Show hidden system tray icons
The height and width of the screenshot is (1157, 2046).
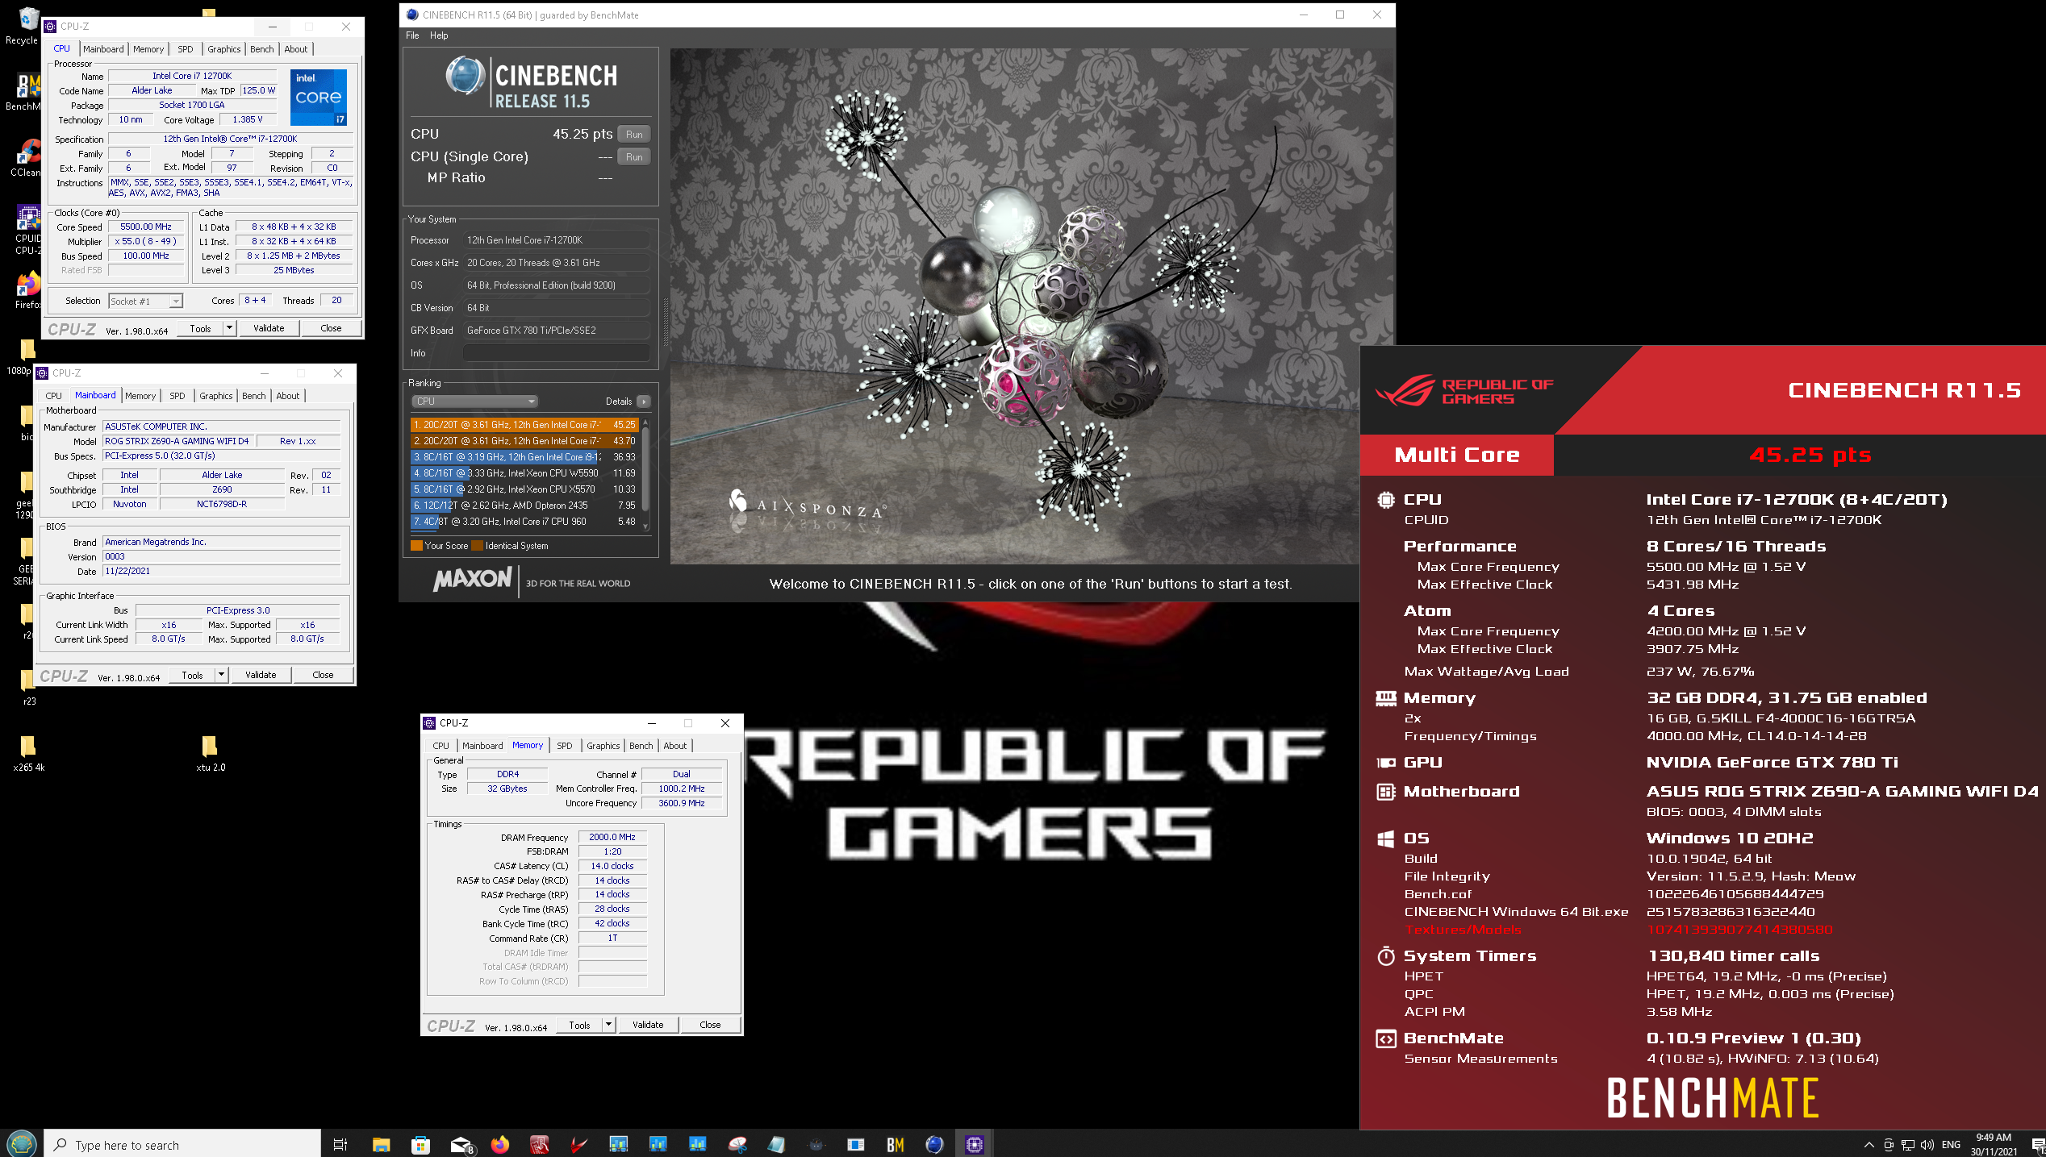(1869, 1145)
